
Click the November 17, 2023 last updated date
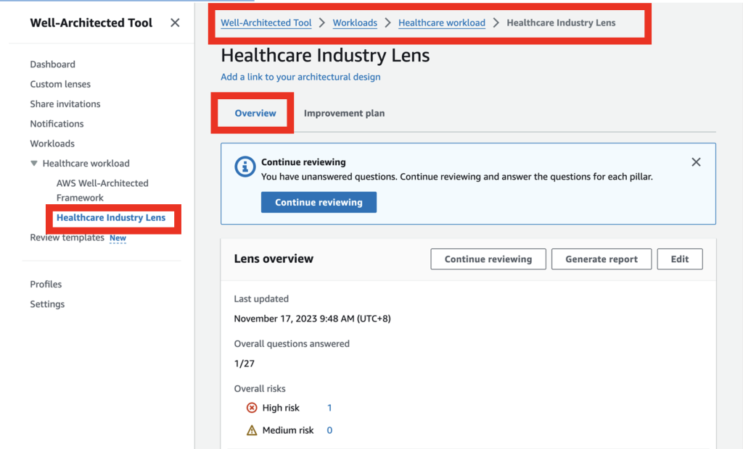point(312,319)
